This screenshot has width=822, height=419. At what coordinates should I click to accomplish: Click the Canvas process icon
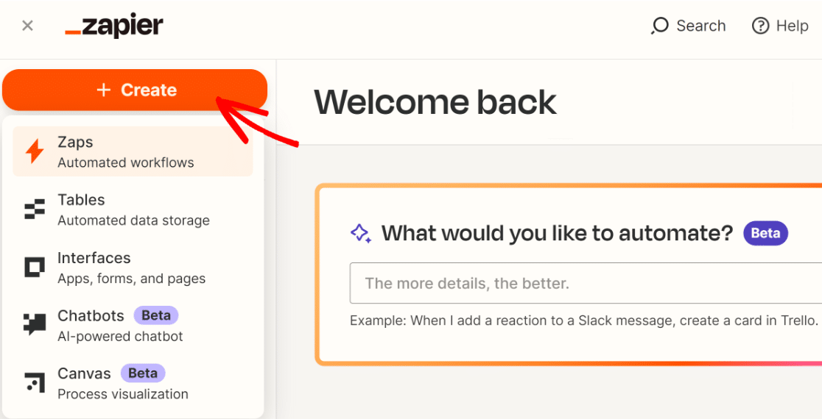tap(35, 382)
